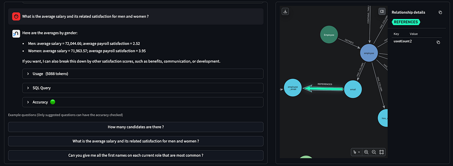The image size is (453, 166).
Task: Select the email column node
Action: click(x=353, y=89)
